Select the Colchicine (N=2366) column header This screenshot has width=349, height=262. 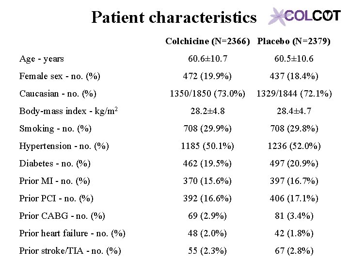tap(207, 41)
